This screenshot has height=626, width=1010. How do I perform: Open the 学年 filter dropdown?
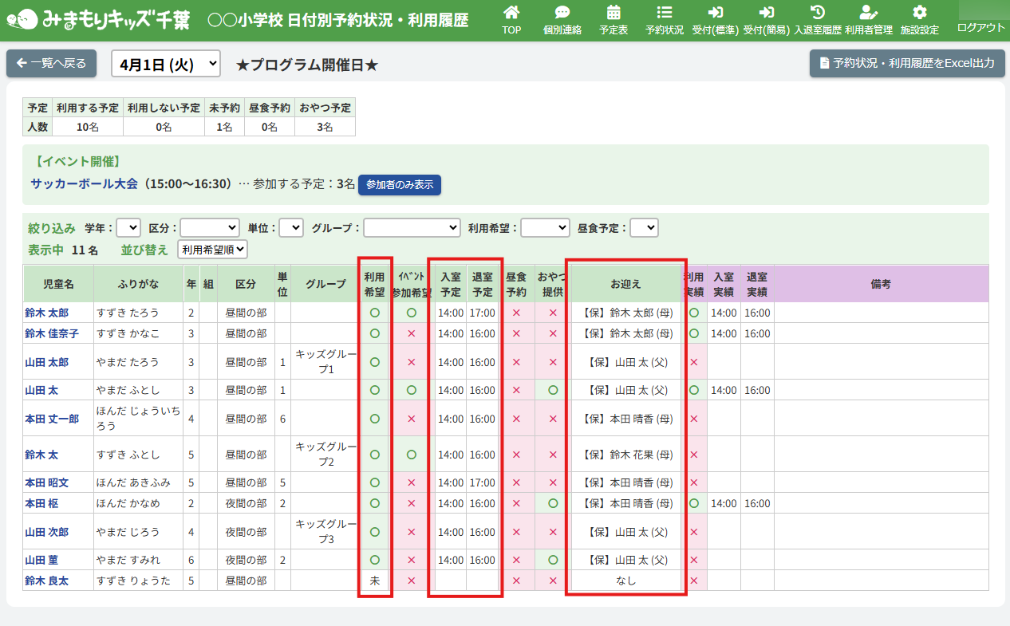pos(128,228)
